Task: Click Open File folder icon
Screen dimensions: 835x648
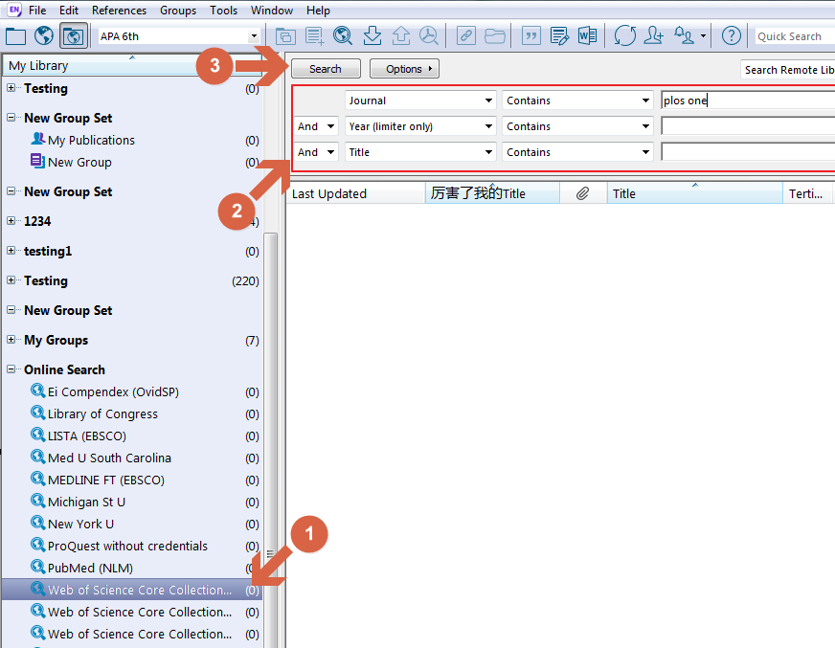Action: tap(495, 36)
